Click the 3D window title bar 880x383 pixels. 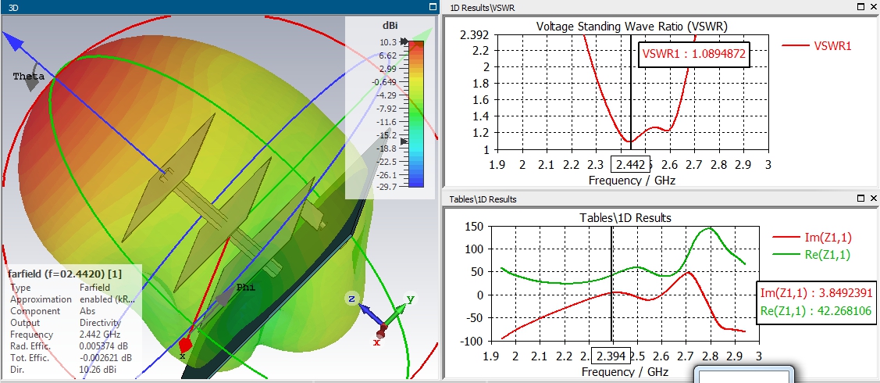point(219,7)
